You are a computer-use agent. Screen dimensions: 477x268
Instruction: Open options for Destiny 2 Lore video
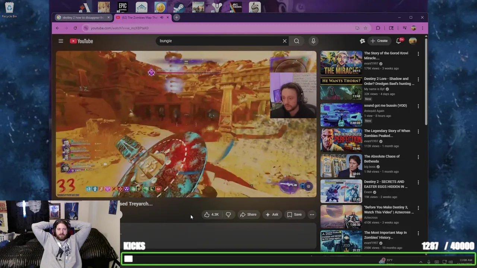pos(418,80)
